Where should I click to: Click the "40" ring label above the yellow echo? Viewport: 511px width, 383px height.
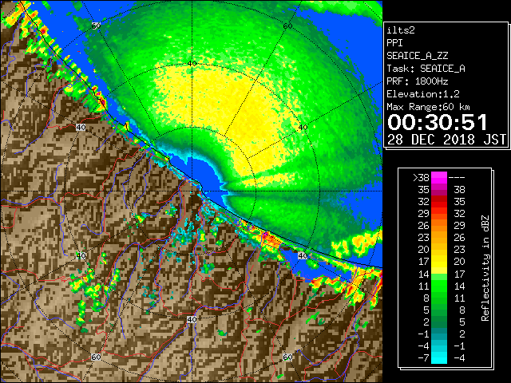pos(192,64)
